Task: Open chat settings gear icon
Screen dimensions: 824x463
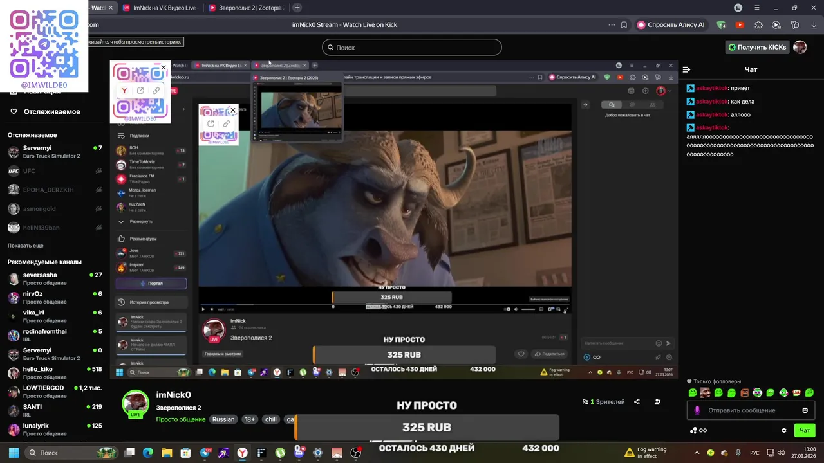Action: pyautogui.click(x=784, y=430)
